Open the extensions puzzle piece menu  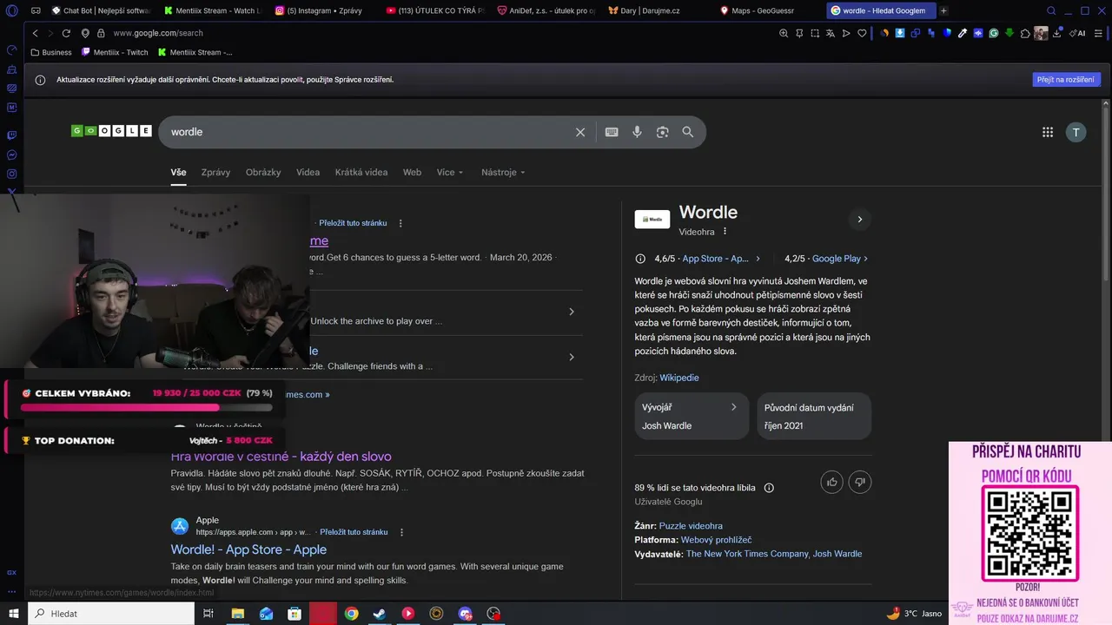[x=1025, y=33]
